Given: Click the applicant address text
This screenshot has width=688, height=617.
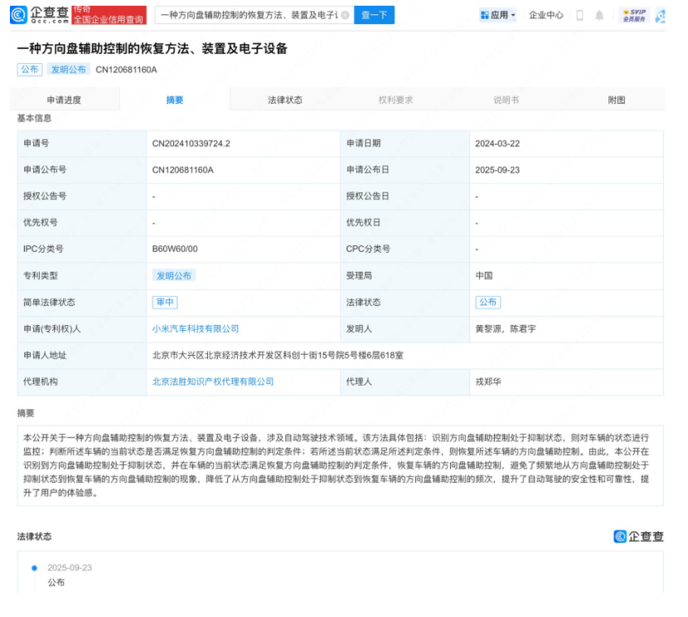Looking at the screenshot, I should coord(278,356).
